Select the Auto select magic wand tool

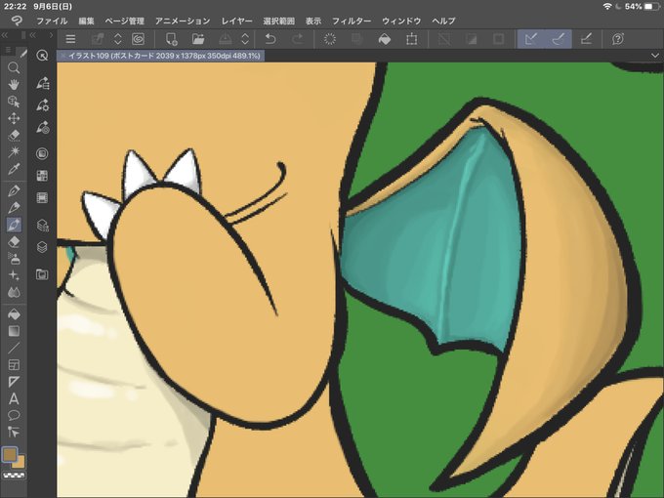pos(14,151)
